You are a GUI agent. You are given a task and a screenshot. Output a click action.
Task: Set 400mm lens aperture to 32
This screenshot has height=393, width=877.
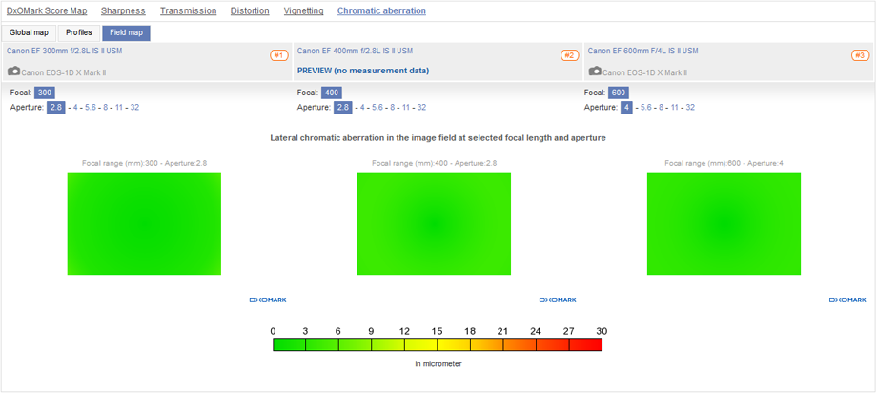(421, 108)
